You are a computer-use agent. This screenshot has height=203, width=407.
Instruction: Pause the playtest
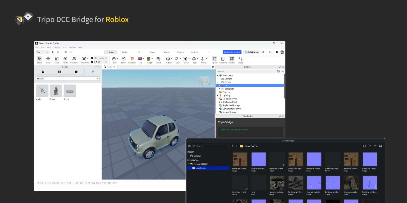[x=58, y=52]
